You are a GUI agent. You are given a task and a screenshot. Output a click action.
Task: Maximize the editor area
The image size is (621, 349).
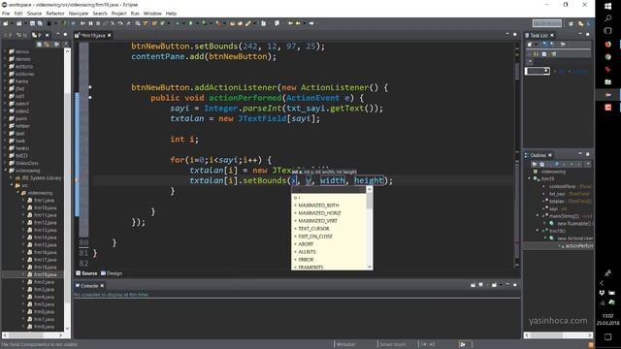(515, 35)
